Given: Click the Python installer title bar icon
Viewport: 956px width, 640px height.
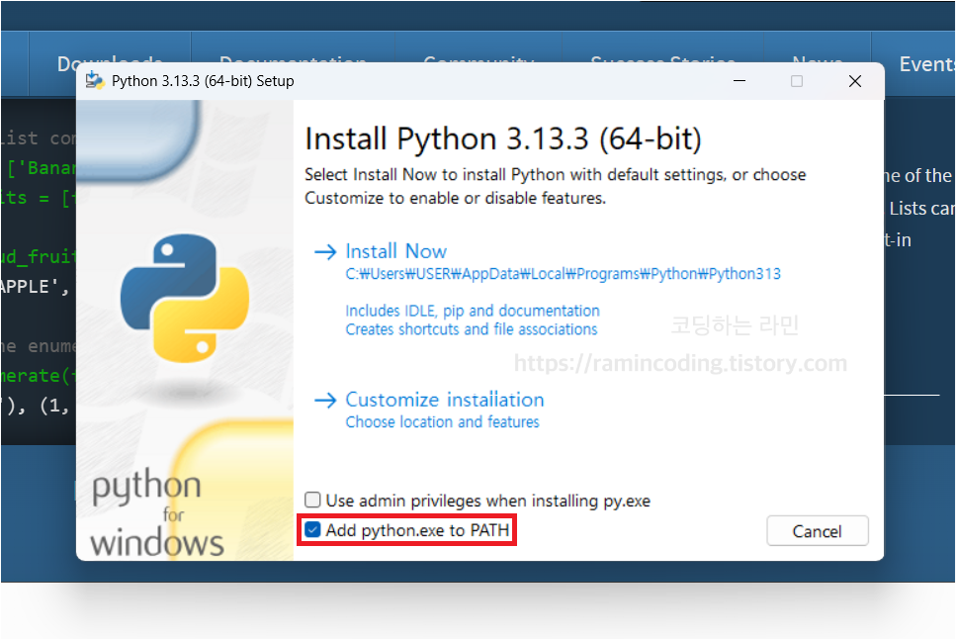Looking at the screenshot, I should tap(95, 80).
